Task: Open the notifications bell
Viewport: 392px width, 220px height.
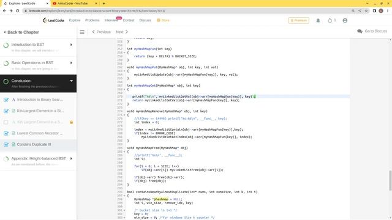Action: click(x=318, y=20)
